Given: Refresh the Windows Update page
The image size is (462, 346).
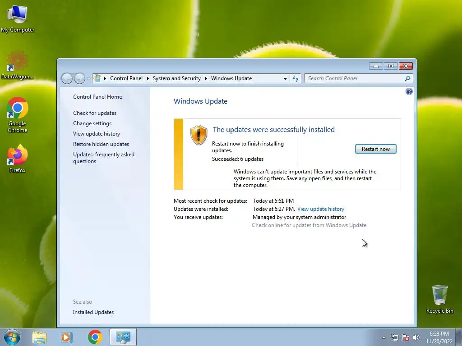Looking at the screenshot, I should click(x=295, y=78).
